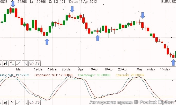Click the blue down arrow above May peak
The width and height of the screenshot is (176, 105).
coord(142,15)
